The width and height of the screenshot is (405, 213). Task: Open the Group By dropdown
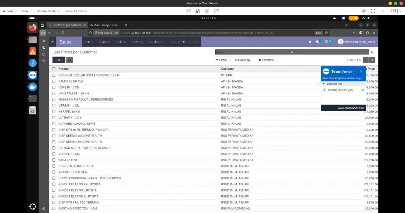tap(242, 60)
